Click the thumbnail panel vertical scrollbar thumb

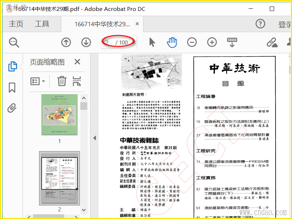tap(84, 106)
